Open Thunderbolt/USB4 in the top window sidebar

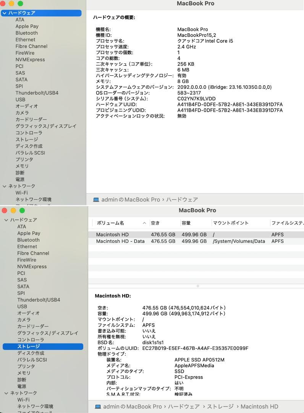37,93
